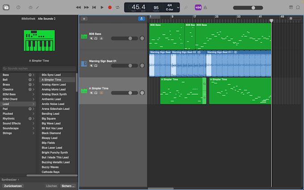Mute the 808 Bass track
Viewport: 304px width, 190px height.
click(x=91, y=38)
